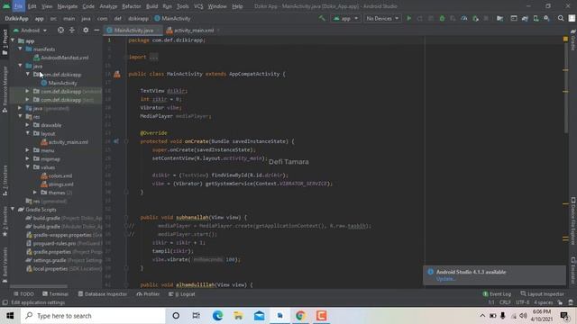Open the Profiler tool window
This screenshot has width=577, height=324.
(x=148, y=294)
